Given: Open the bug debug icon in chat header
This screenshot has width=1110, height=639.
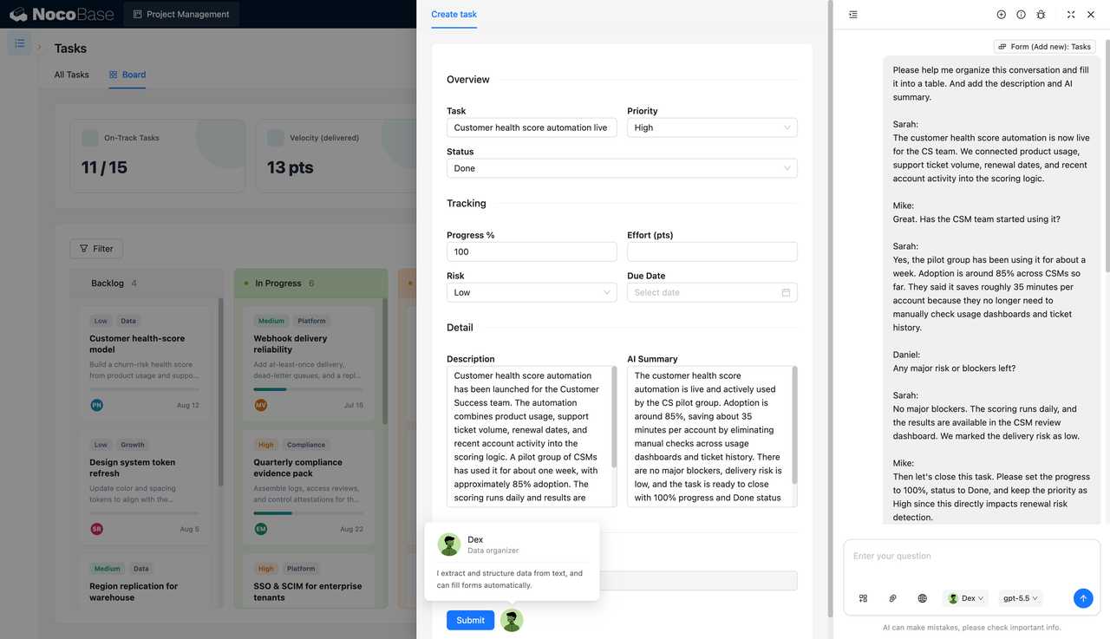Looking at the screenshot, I should 1041,15.
